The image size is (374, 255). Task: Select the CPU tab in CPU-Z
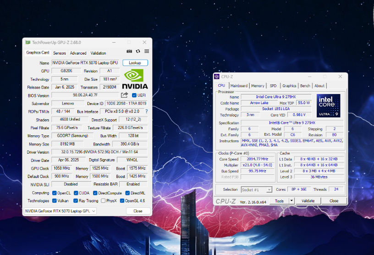click(221, 85)
